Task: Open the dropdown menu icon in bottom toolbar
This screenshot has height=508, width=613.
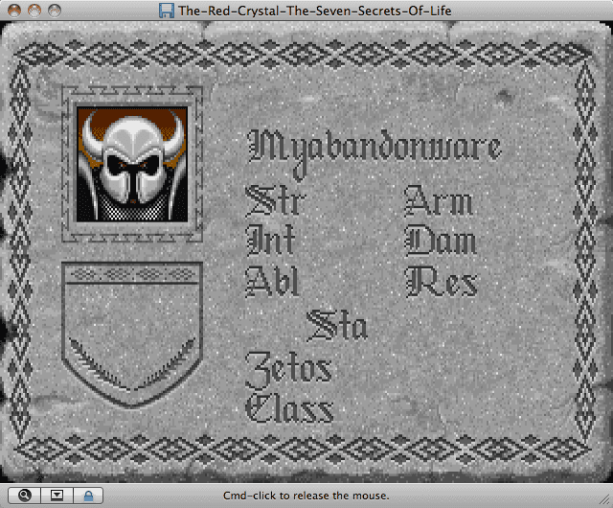Action: tap(57, 496)
